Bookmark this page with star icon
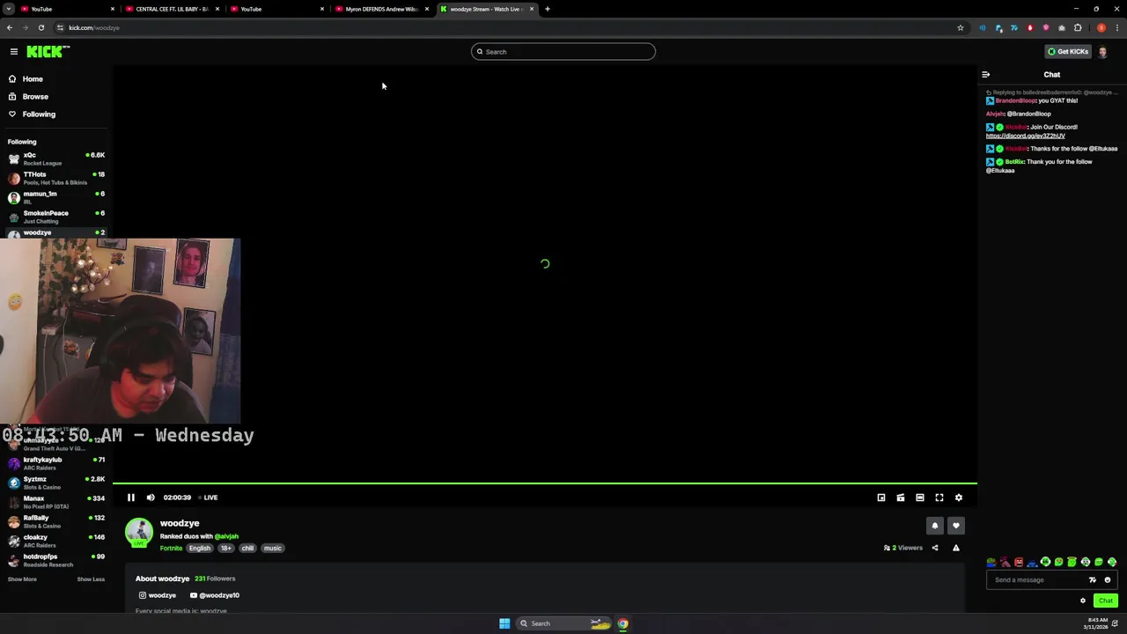The width and height of the screenshot is (1127, 634). pyautogui.click(x=961, y=27)
